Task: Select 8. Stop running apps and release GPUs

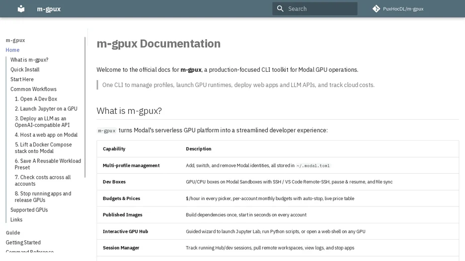Action: pyautogui.click(x=43, y=197)
